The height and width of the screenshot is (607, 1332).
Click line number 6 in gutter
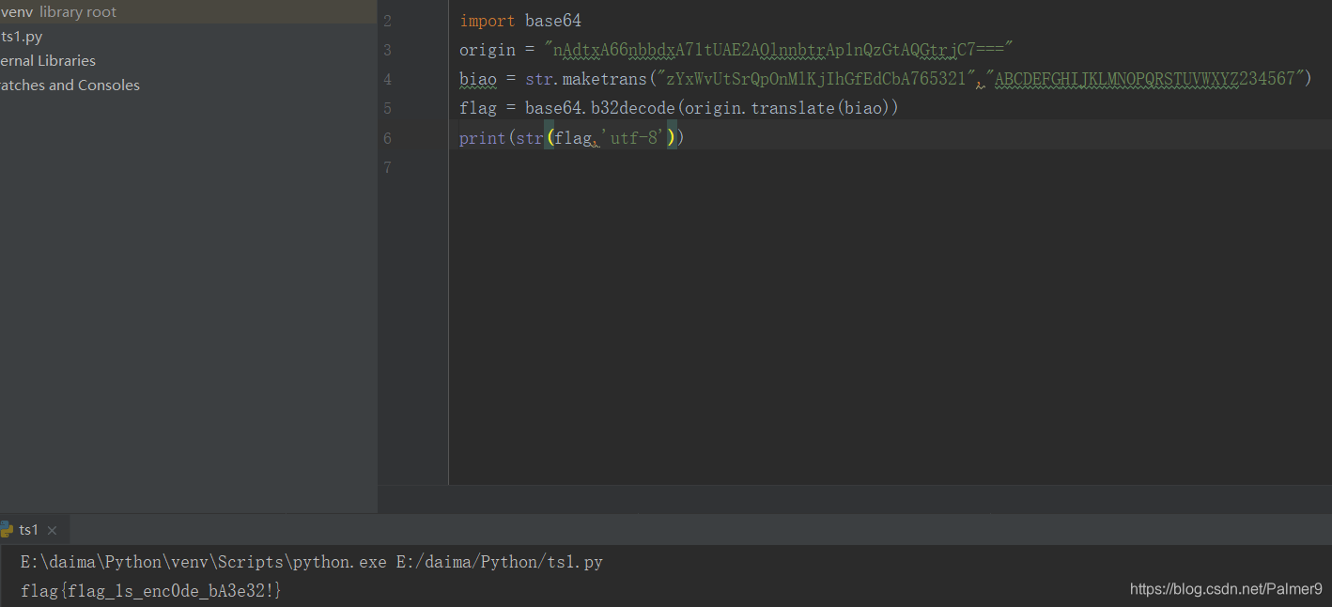click(388, 138)
